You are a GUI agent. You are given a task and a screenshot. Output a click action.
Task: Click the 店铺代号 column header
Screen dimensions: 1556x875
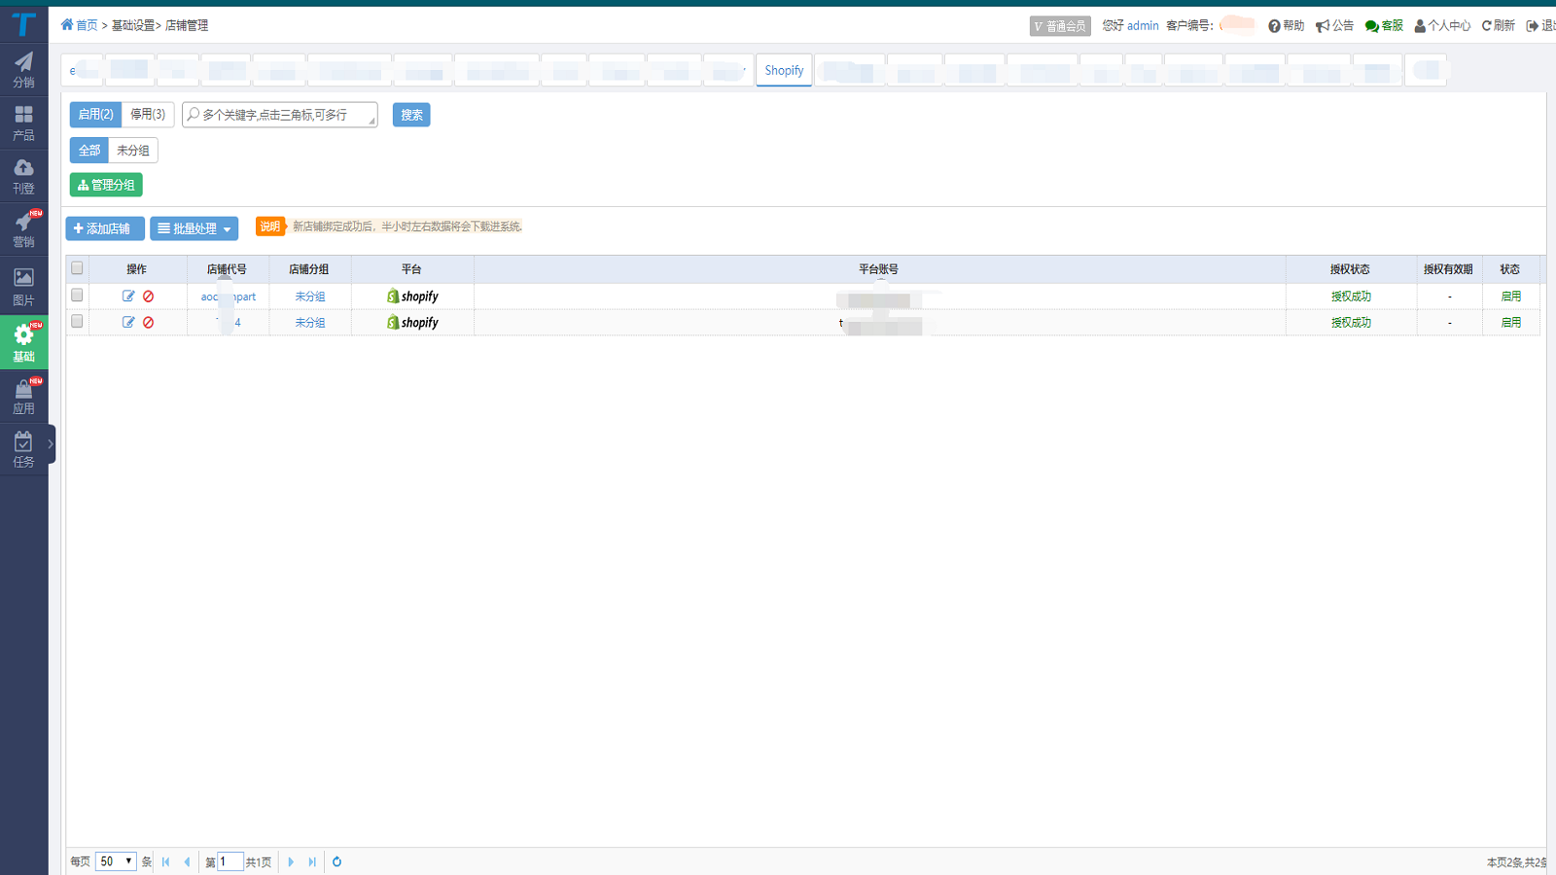click(x=227, y=269)
